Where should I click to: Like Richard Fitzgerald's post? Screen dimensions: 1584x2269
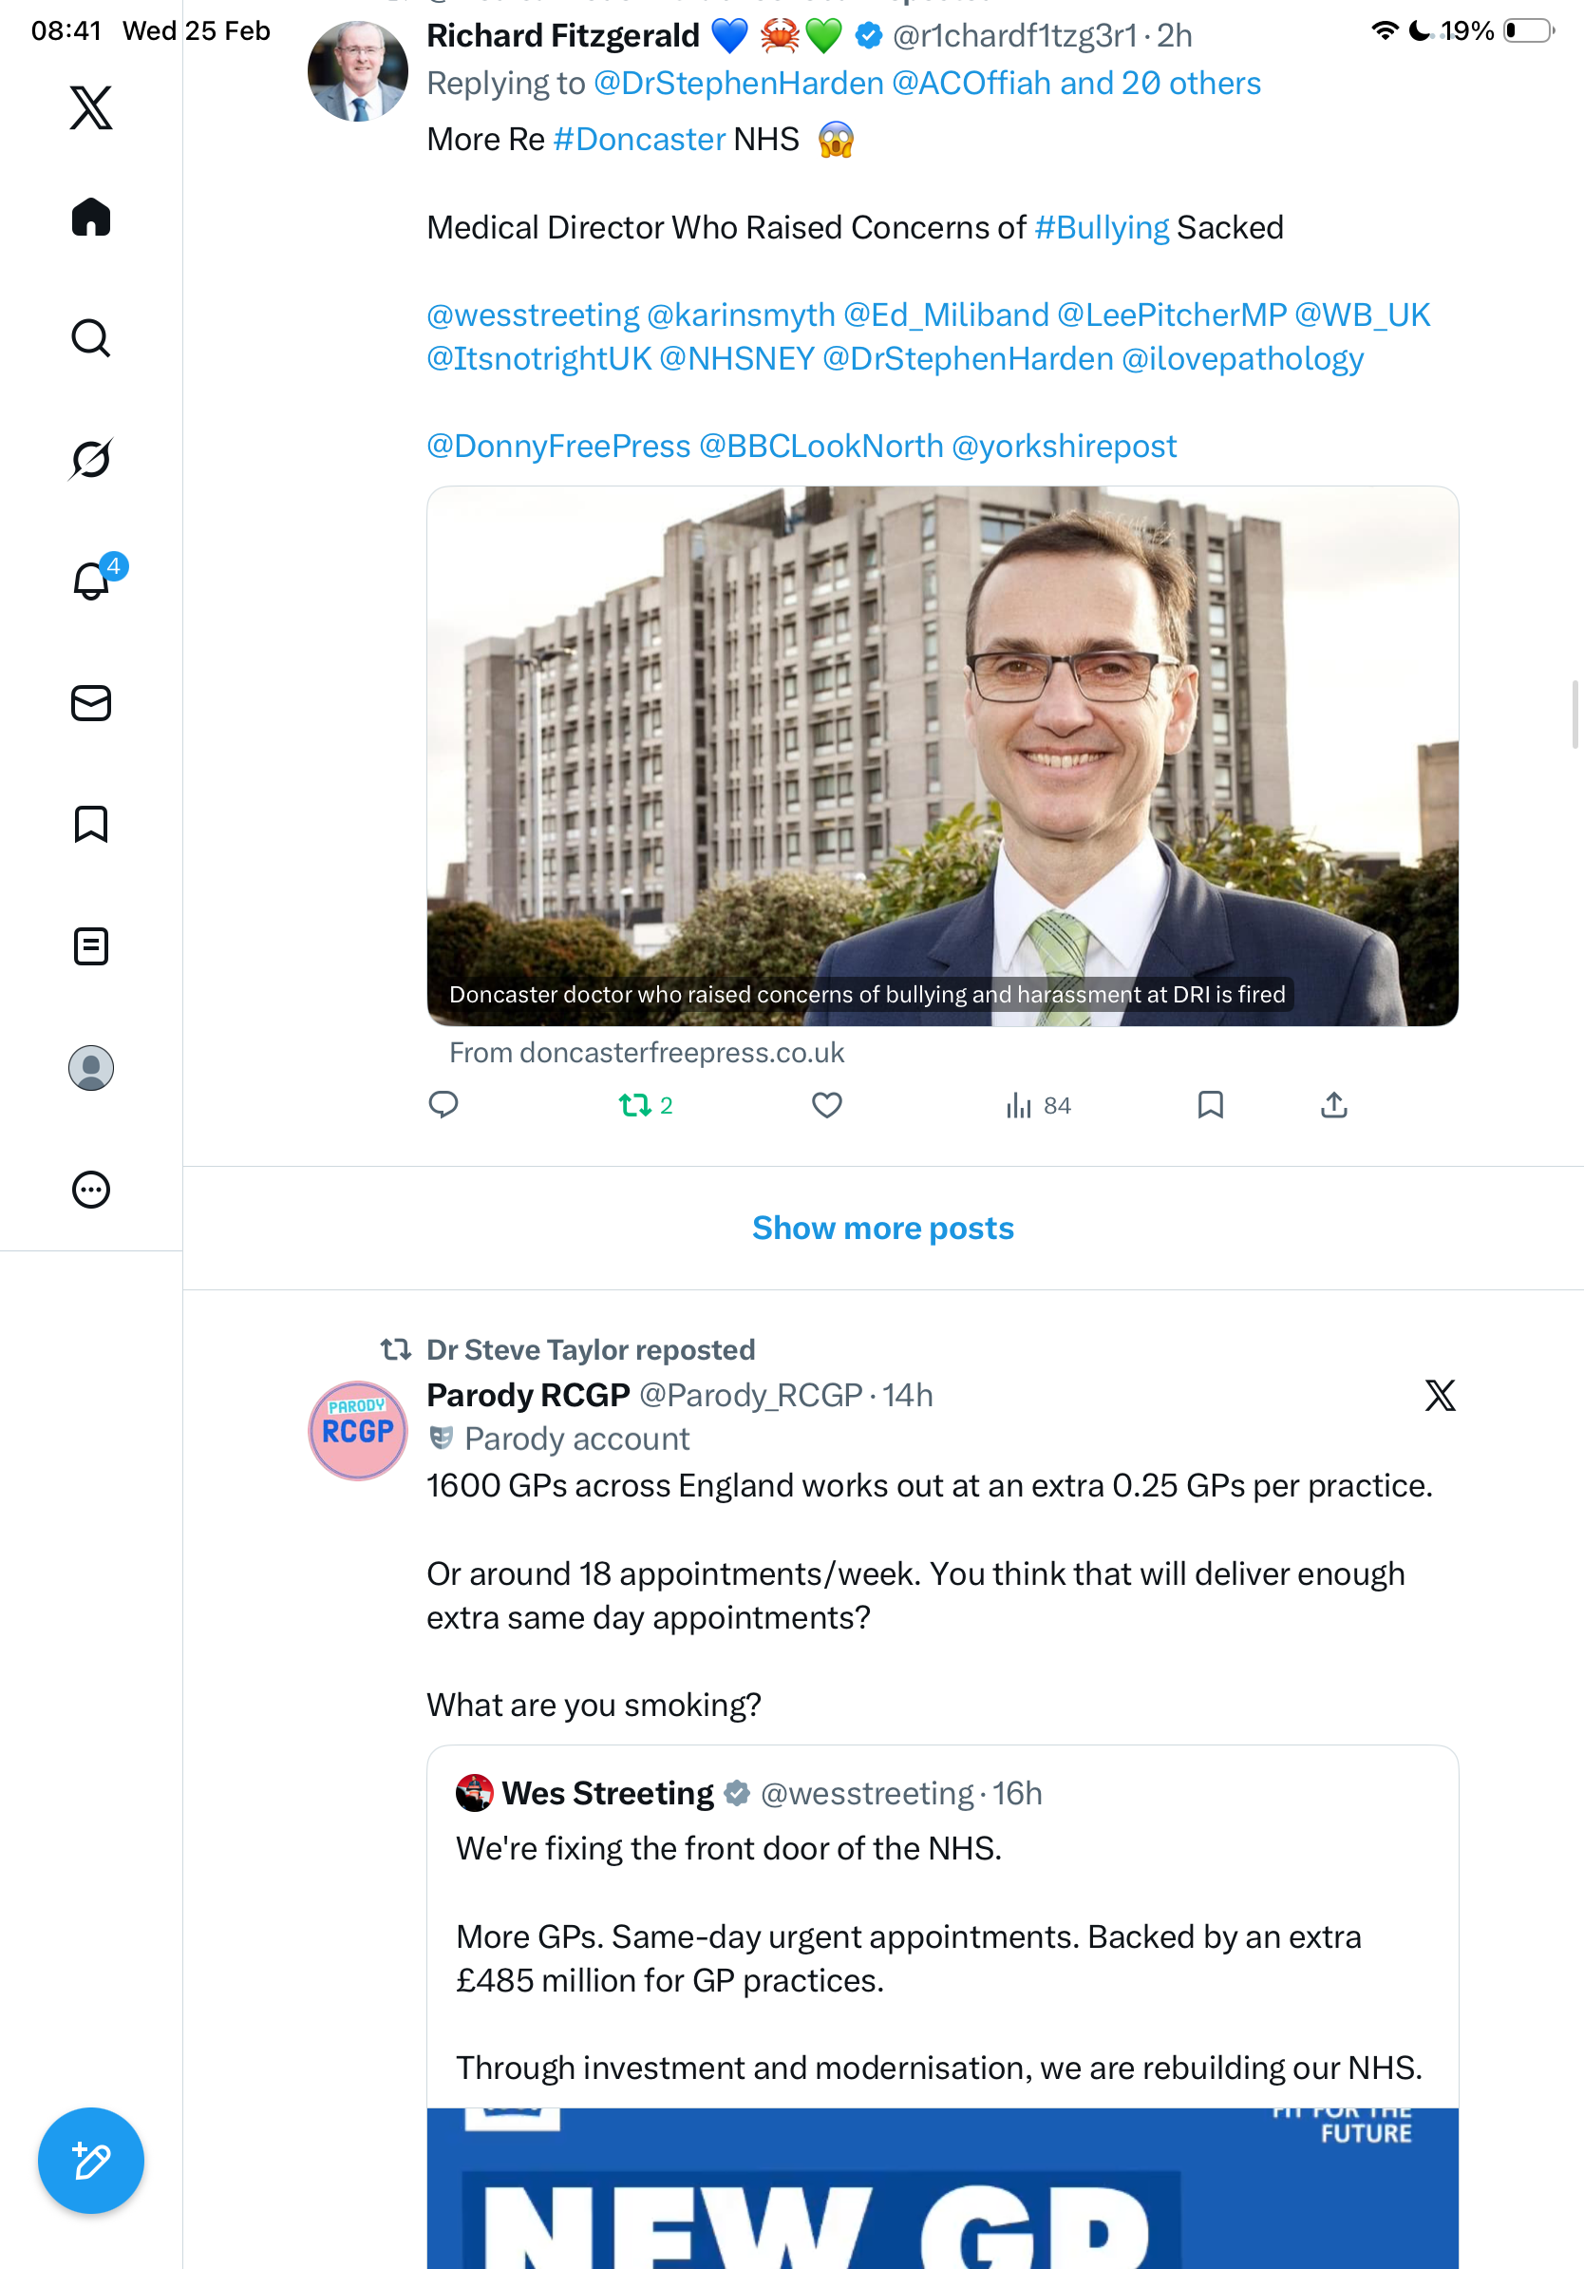(x=826, y=1105)
